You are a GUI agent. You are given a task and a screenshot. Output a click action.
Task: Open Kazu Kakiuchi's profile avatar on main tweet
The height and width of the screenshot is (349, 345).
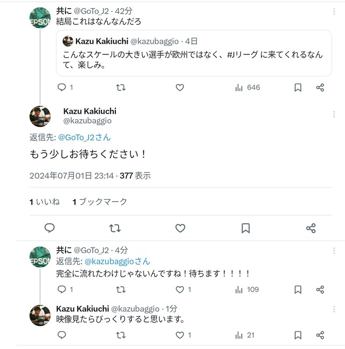40,116
